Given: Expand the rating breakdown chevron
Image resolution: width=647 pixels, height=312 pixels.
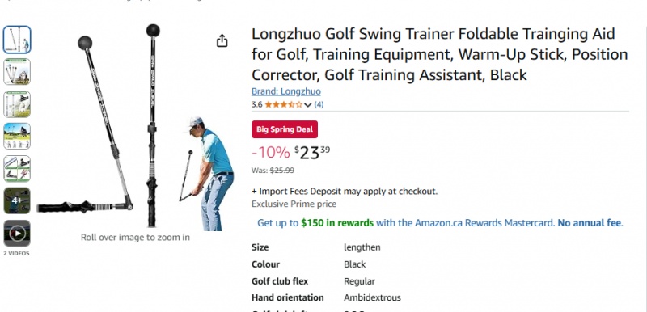Looking at the screenshot, I should coord(307,105).
